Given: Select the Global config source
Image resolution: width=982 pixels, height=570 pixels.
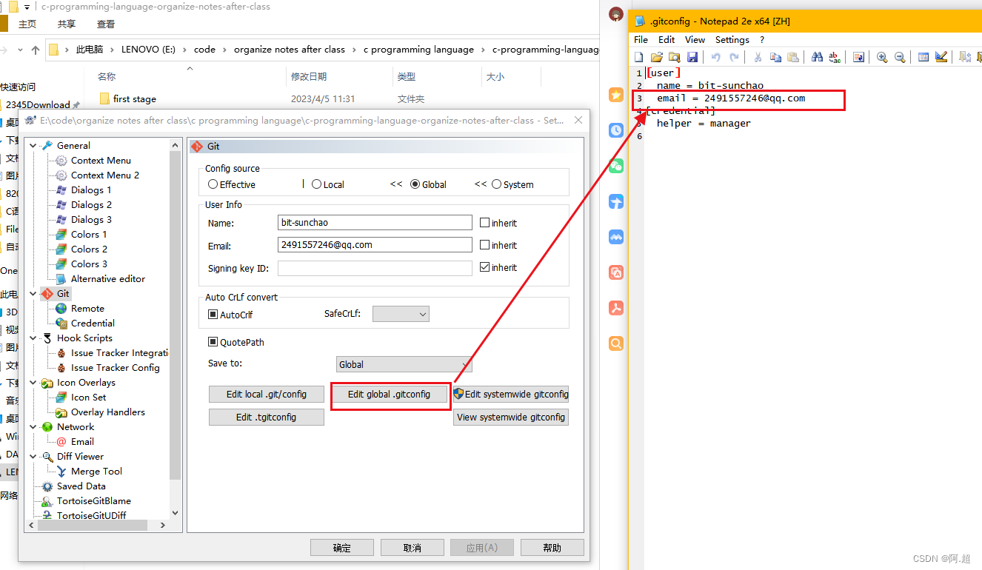Looking at the screenshot, I should (428, 184).
